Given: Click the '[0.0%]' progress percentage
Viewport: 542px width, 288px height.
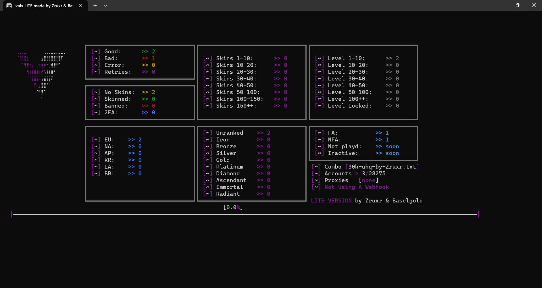Looking at the screenshot, I should (233, 207).
